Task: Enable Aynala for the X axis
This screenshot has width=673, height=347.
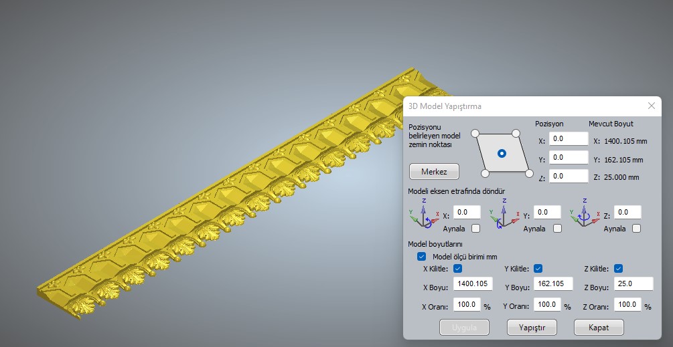Action: (475, 229)
